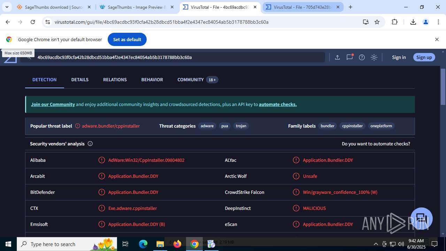Screen dimensions: 446x251
Task: Launch Microsoft Edge from taskbar
Action: coord(143,244)
